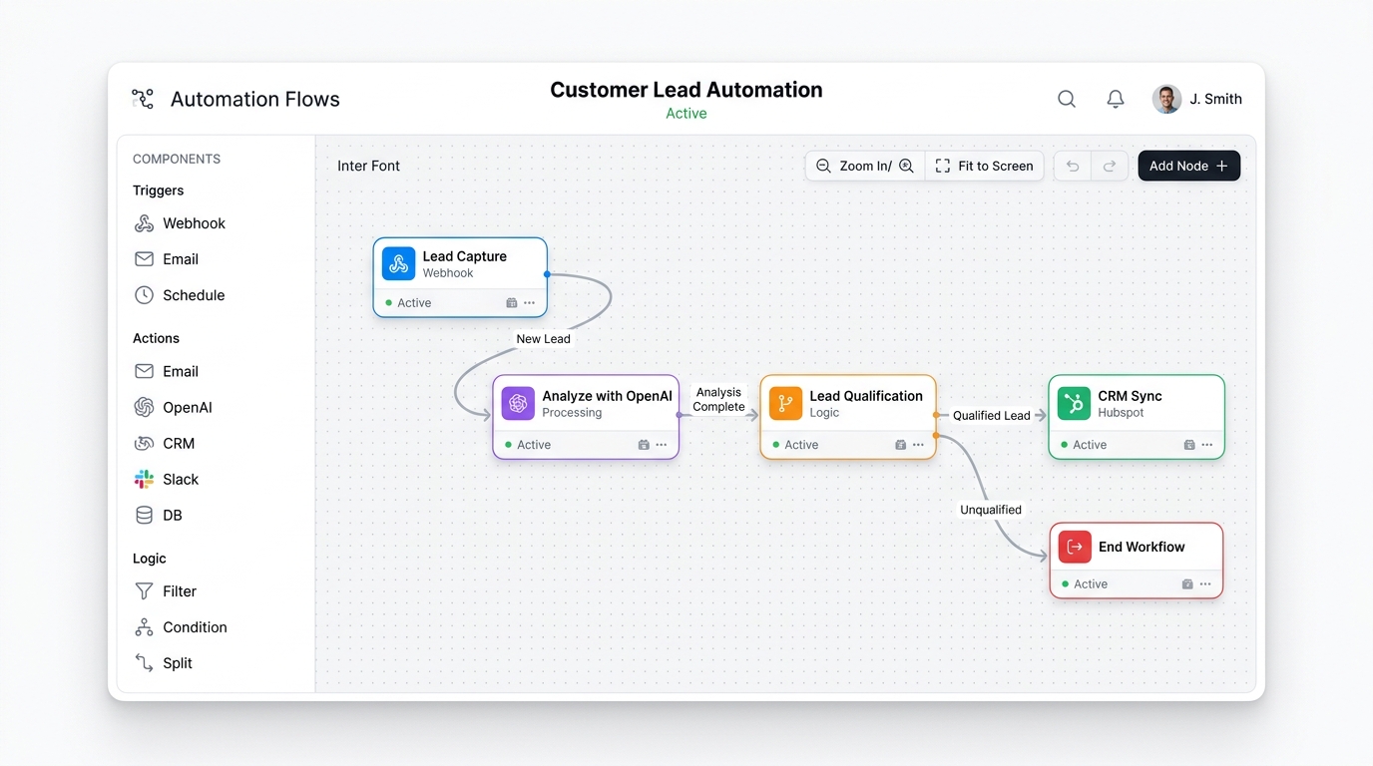The width and height of the screenshot is (1373, 766).
Task: Open CRM Sync node three-dot menu
Action: coord(1206,445)
